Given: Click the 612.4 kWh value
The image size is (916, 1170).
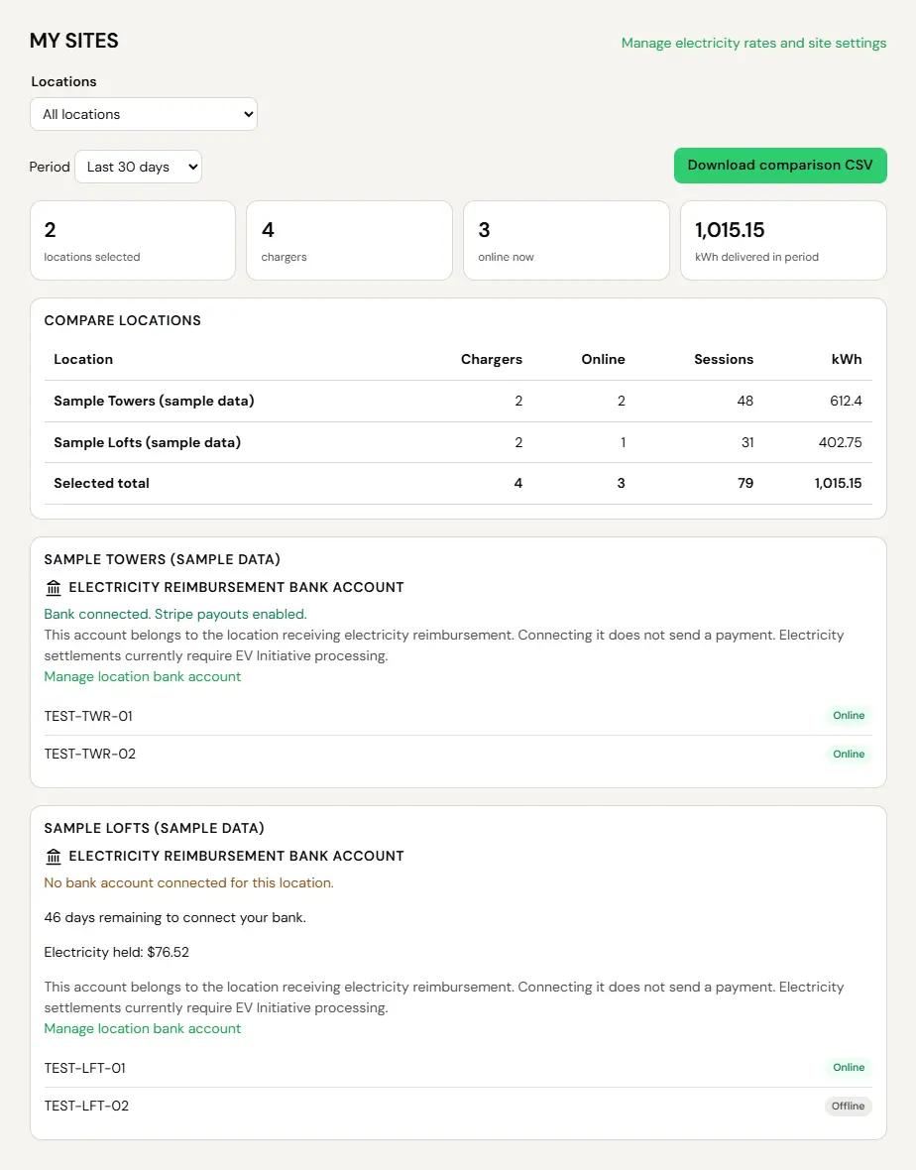Looking at the screenshot, I should (x=846, y=401).
